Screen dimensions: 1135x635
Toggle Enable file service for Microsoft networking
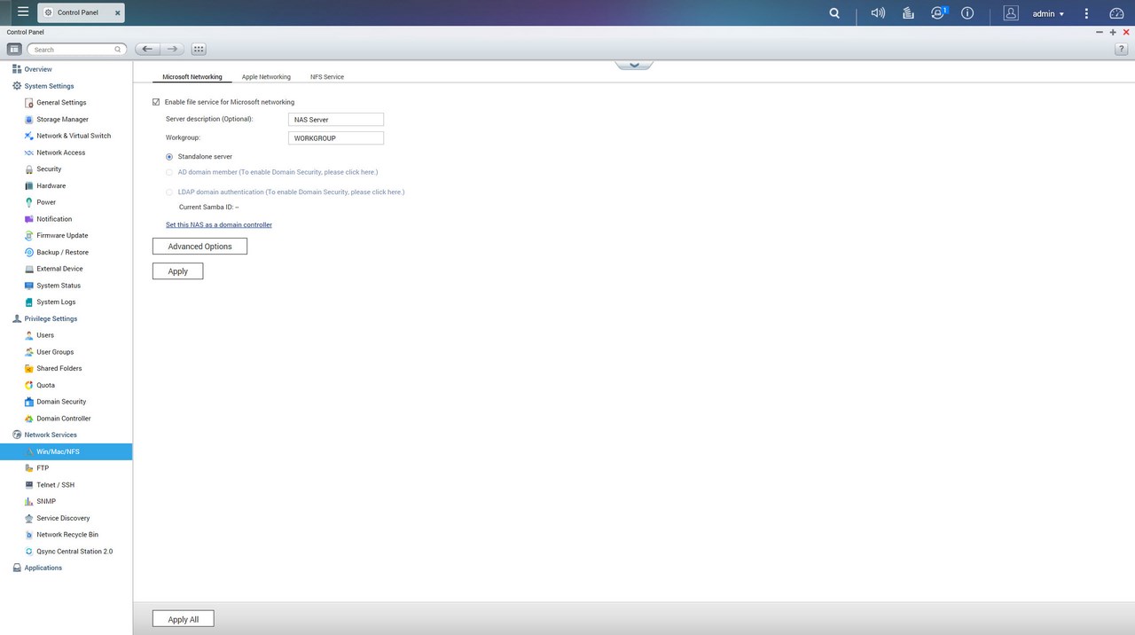156,102
